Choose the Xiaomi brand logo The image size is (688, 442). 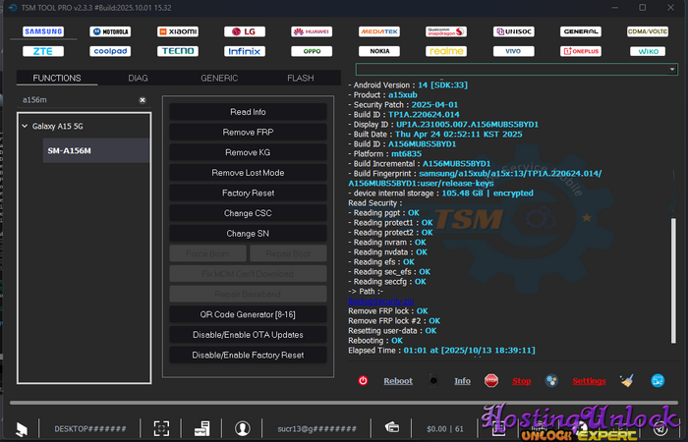click(177, 31)
